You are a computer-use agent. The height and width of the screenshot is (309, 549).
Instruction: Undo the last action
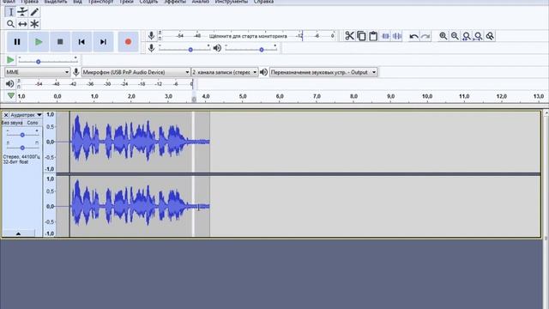413,36
